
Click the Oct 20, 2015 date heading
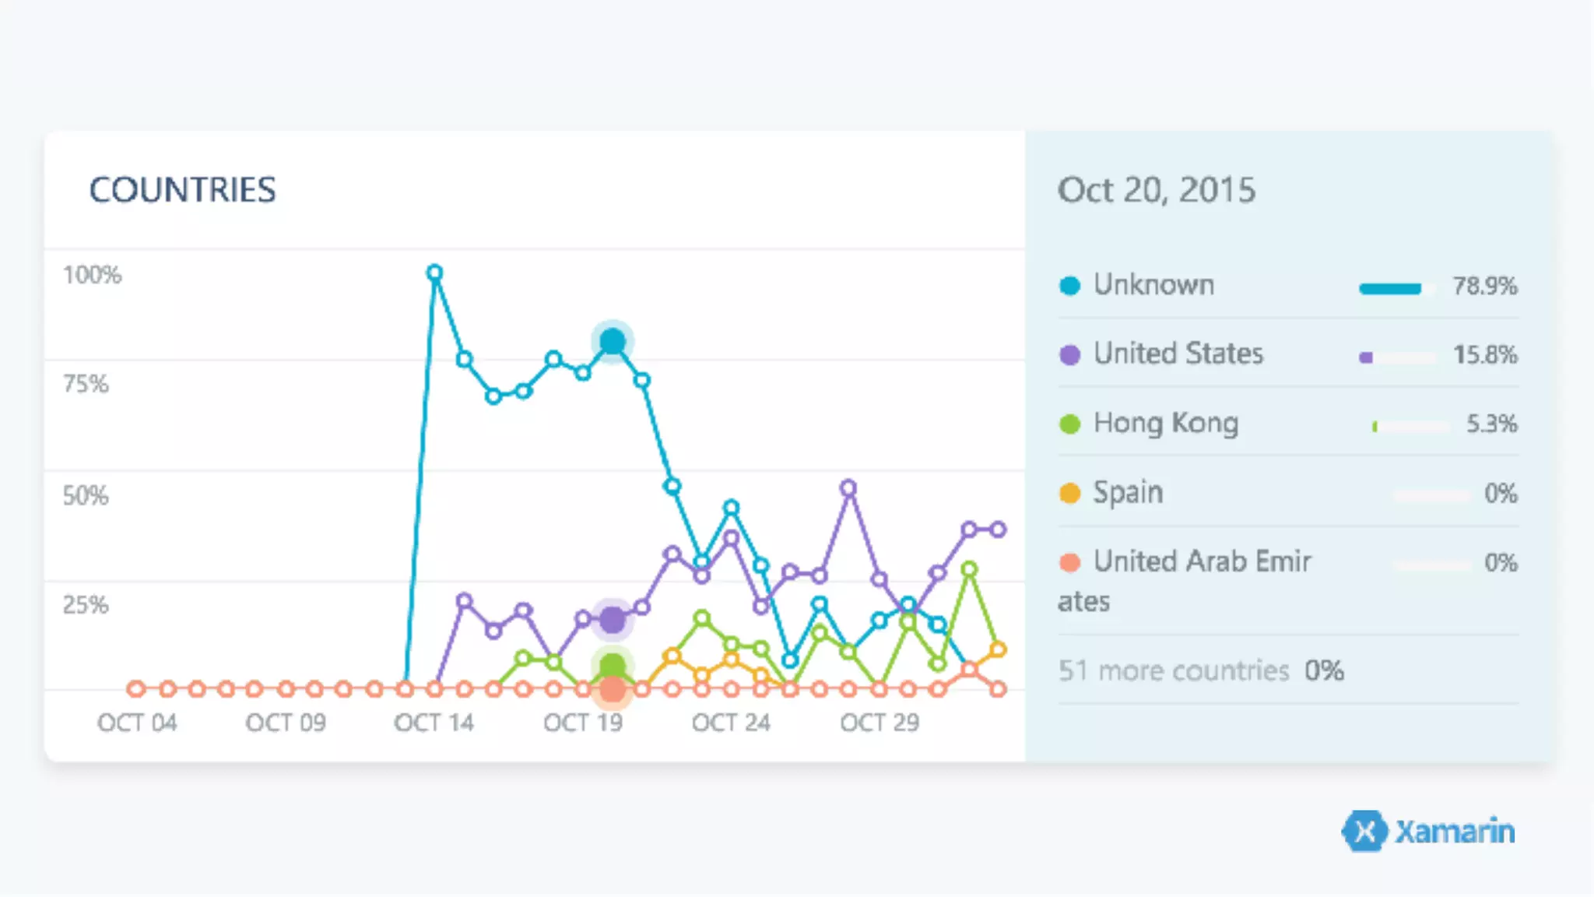click(x=1157, y=191)
